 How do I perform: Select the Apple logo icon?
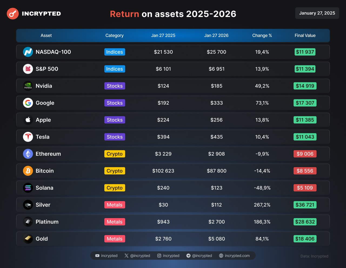28,120
